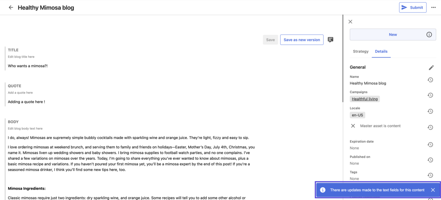
Task: Click the QUOTE section label
Action: pos(14,86)
